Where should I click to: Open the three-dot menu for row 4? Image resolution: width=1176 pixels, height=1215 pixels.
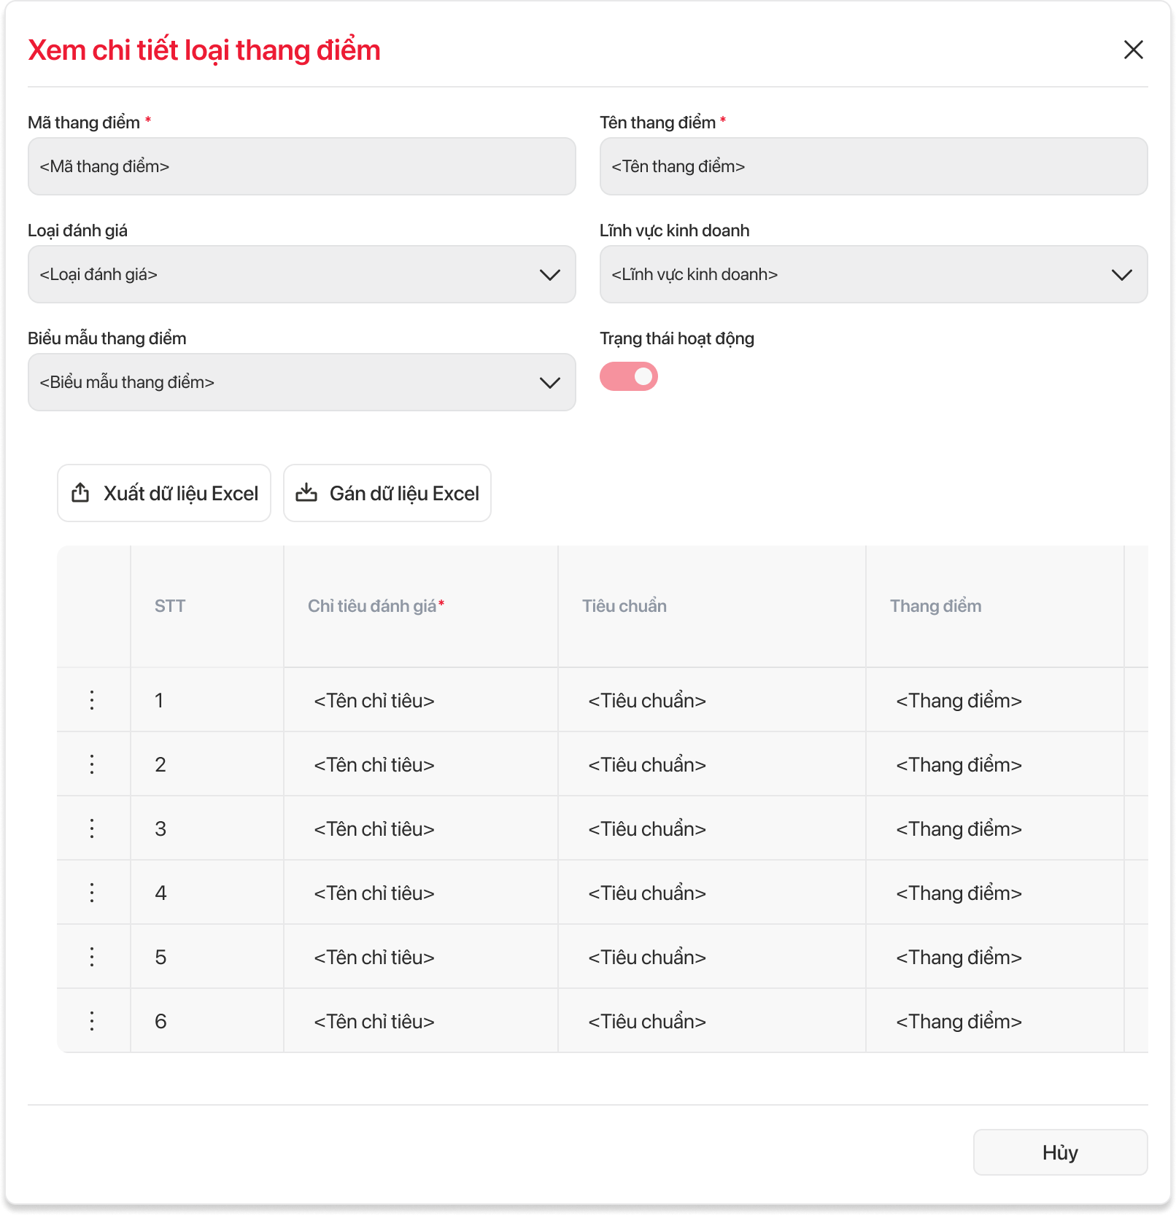(92, 893)
